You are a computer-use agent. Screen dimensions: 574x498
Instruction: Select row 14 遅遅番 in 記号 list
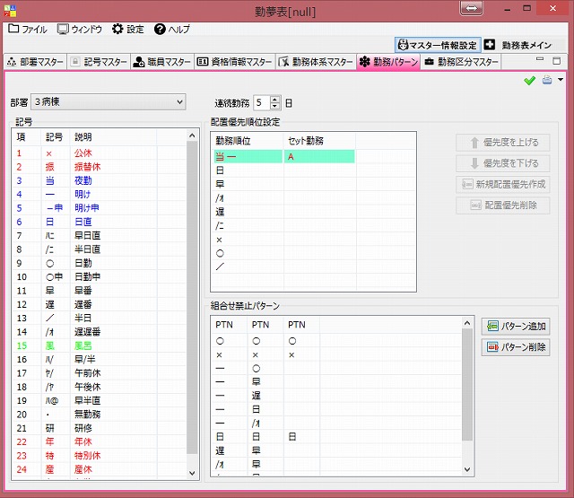coord(99,332)
